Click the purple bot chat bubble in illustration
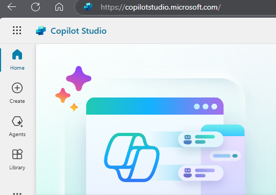Image resolution: width=276 pixels, height=195 pixels. [201, 173]
